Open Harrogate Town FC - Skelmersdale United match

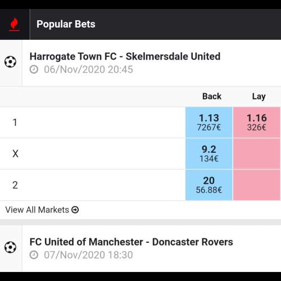pyautogui.click(x=125, y=56)
